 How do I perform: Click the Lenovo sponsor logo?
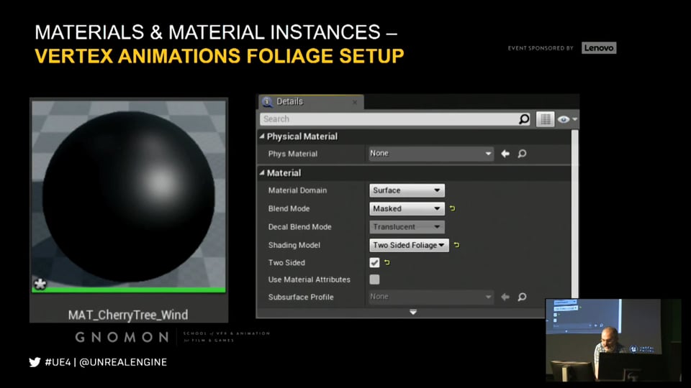(x=598, y=48)
